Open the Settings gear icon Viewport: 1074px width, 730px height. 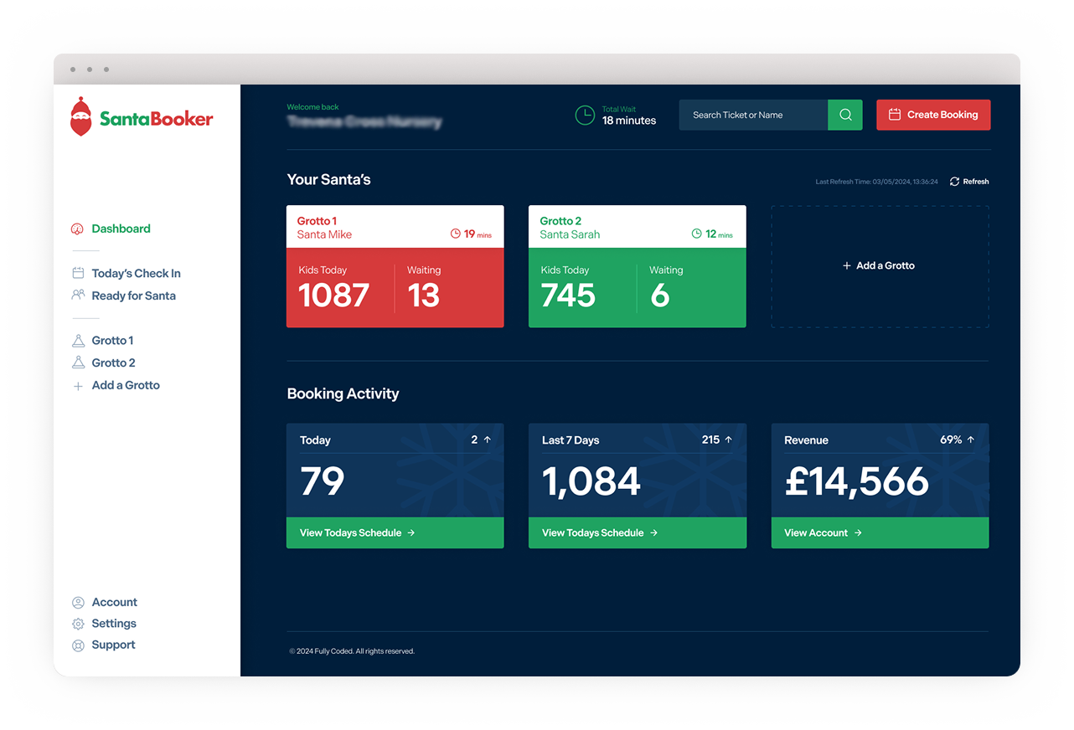point(76,623)
